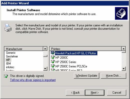Click the small printer icon next to instructions
Viewport: 130px width, 99px height.
8,28
